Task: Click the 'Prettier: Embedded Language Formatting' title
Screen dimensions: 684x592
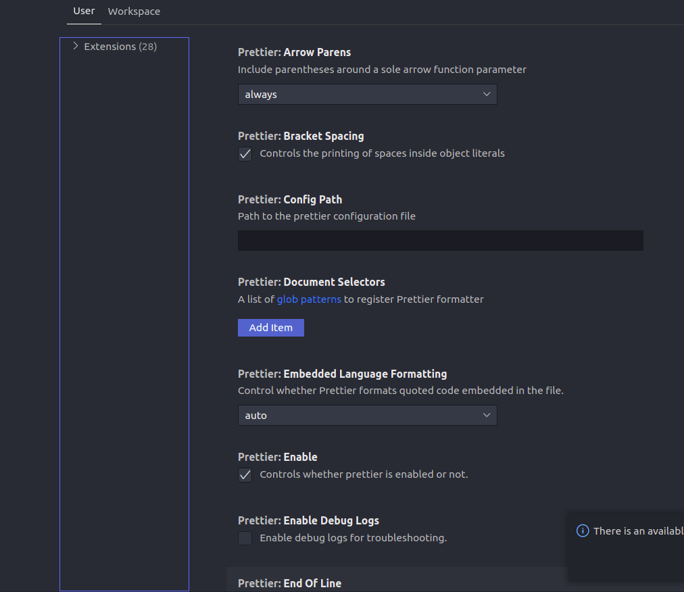Action: pos(343,374)
